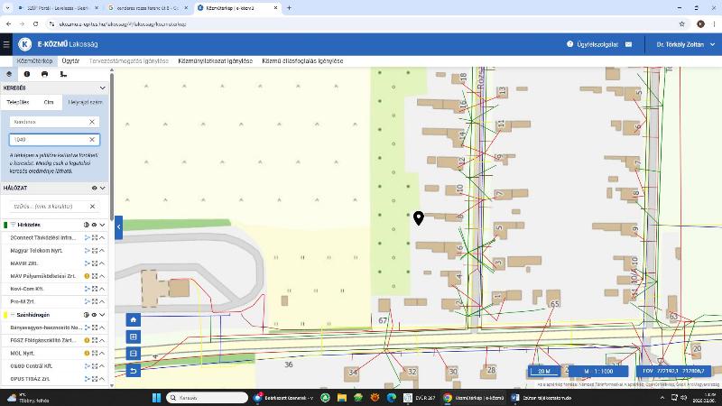Toggle visibility of the Hálózat section
The image size is (722, 406).
point(94,189)
